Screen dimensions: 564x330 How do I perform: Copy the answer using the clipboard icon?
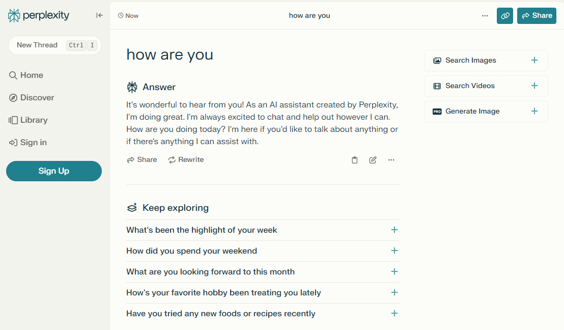[354, 159]
